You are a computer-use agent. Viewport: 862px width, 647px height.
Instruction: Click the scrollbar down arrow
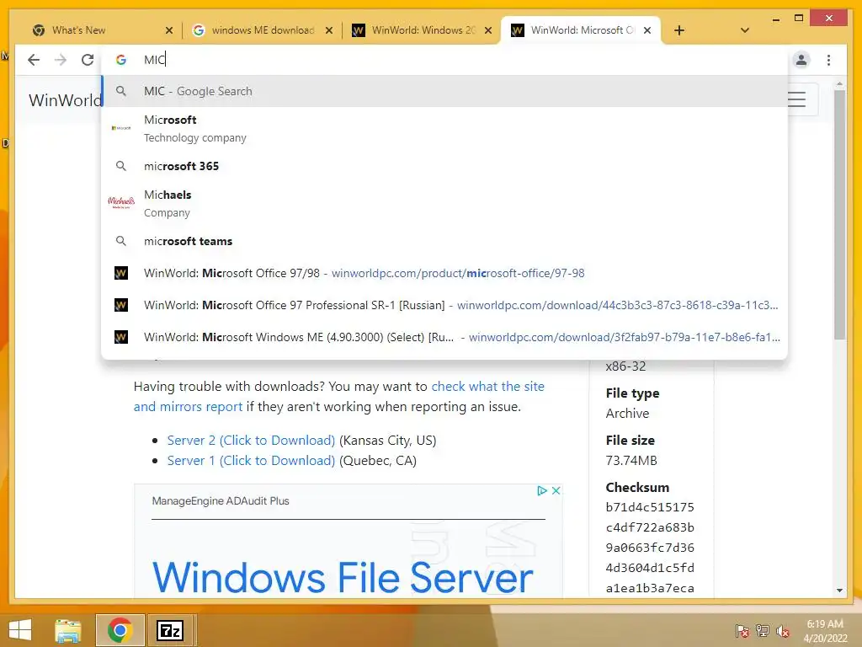pos(839,591)
